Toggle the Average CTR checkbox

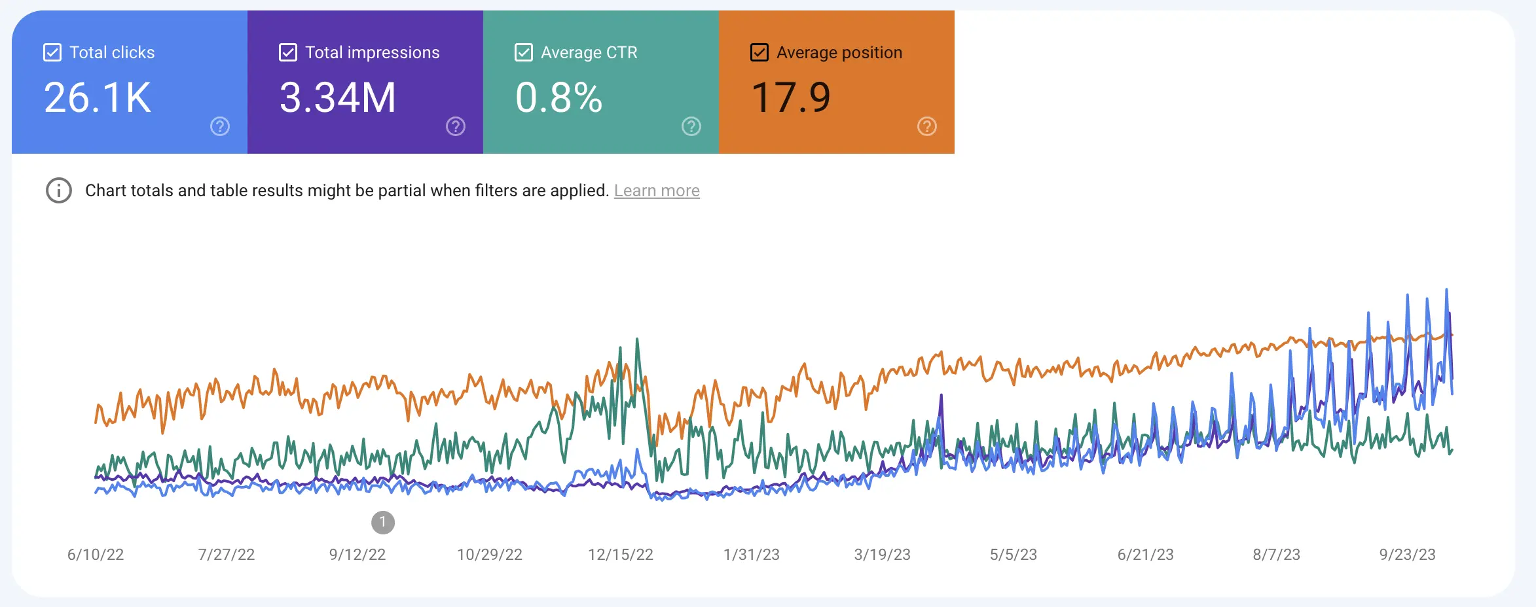(x=524, y=52)
